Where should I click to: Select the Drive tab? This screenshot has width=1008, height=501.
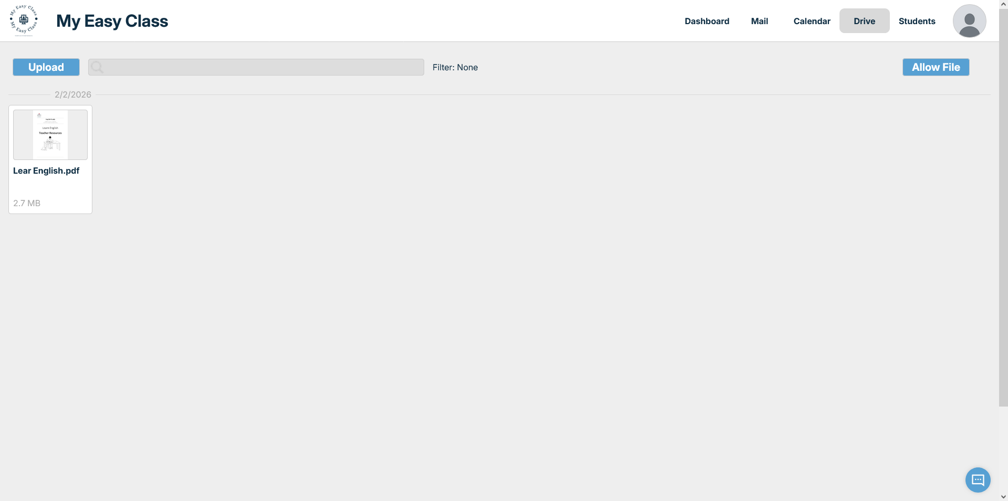pos(864,21)
